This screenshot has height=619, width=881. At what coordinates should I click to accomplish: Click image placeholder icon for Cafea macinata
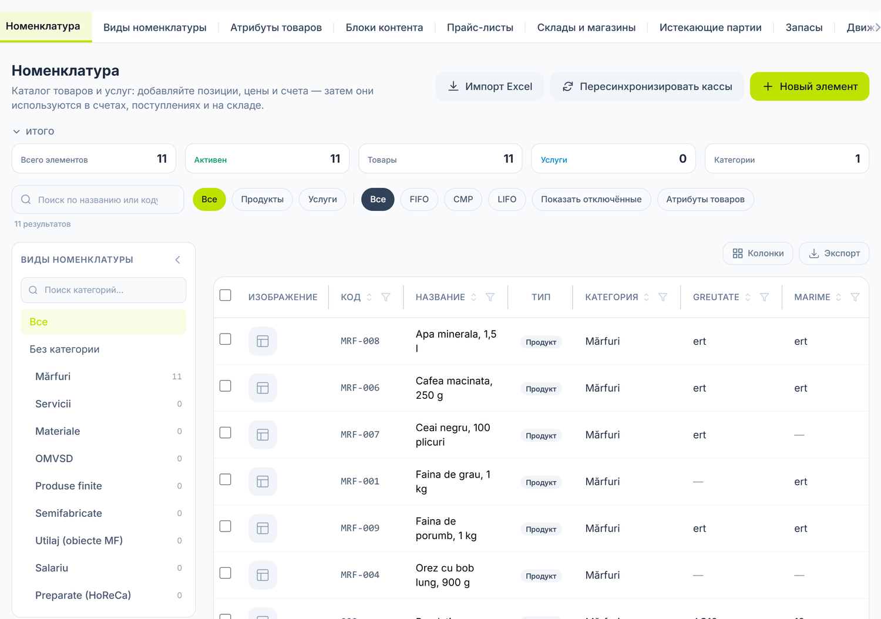pyautogui.click(x=263, y=388)
